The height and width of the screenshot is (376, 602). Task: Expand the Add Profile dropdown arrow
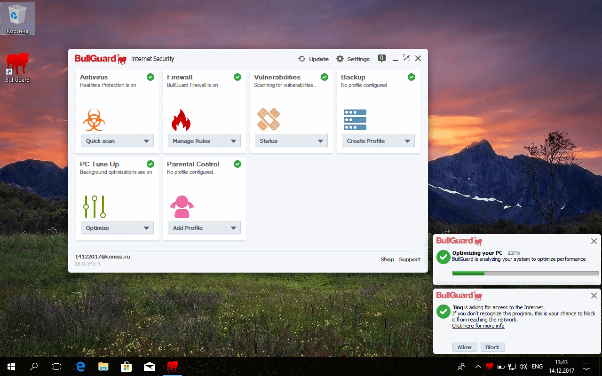click(234, 227)
